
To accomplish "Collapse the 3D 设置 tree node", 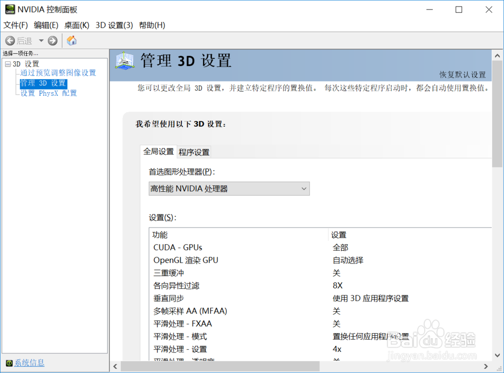I will (x=8, y=64).
